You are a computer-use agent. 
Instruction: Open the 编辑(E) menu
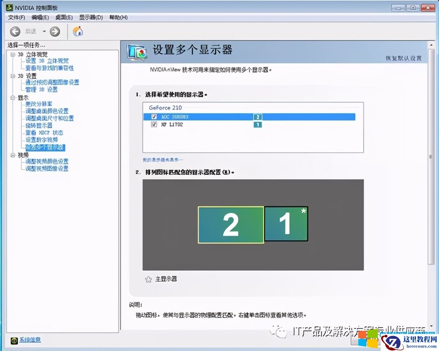pos(40,17)
